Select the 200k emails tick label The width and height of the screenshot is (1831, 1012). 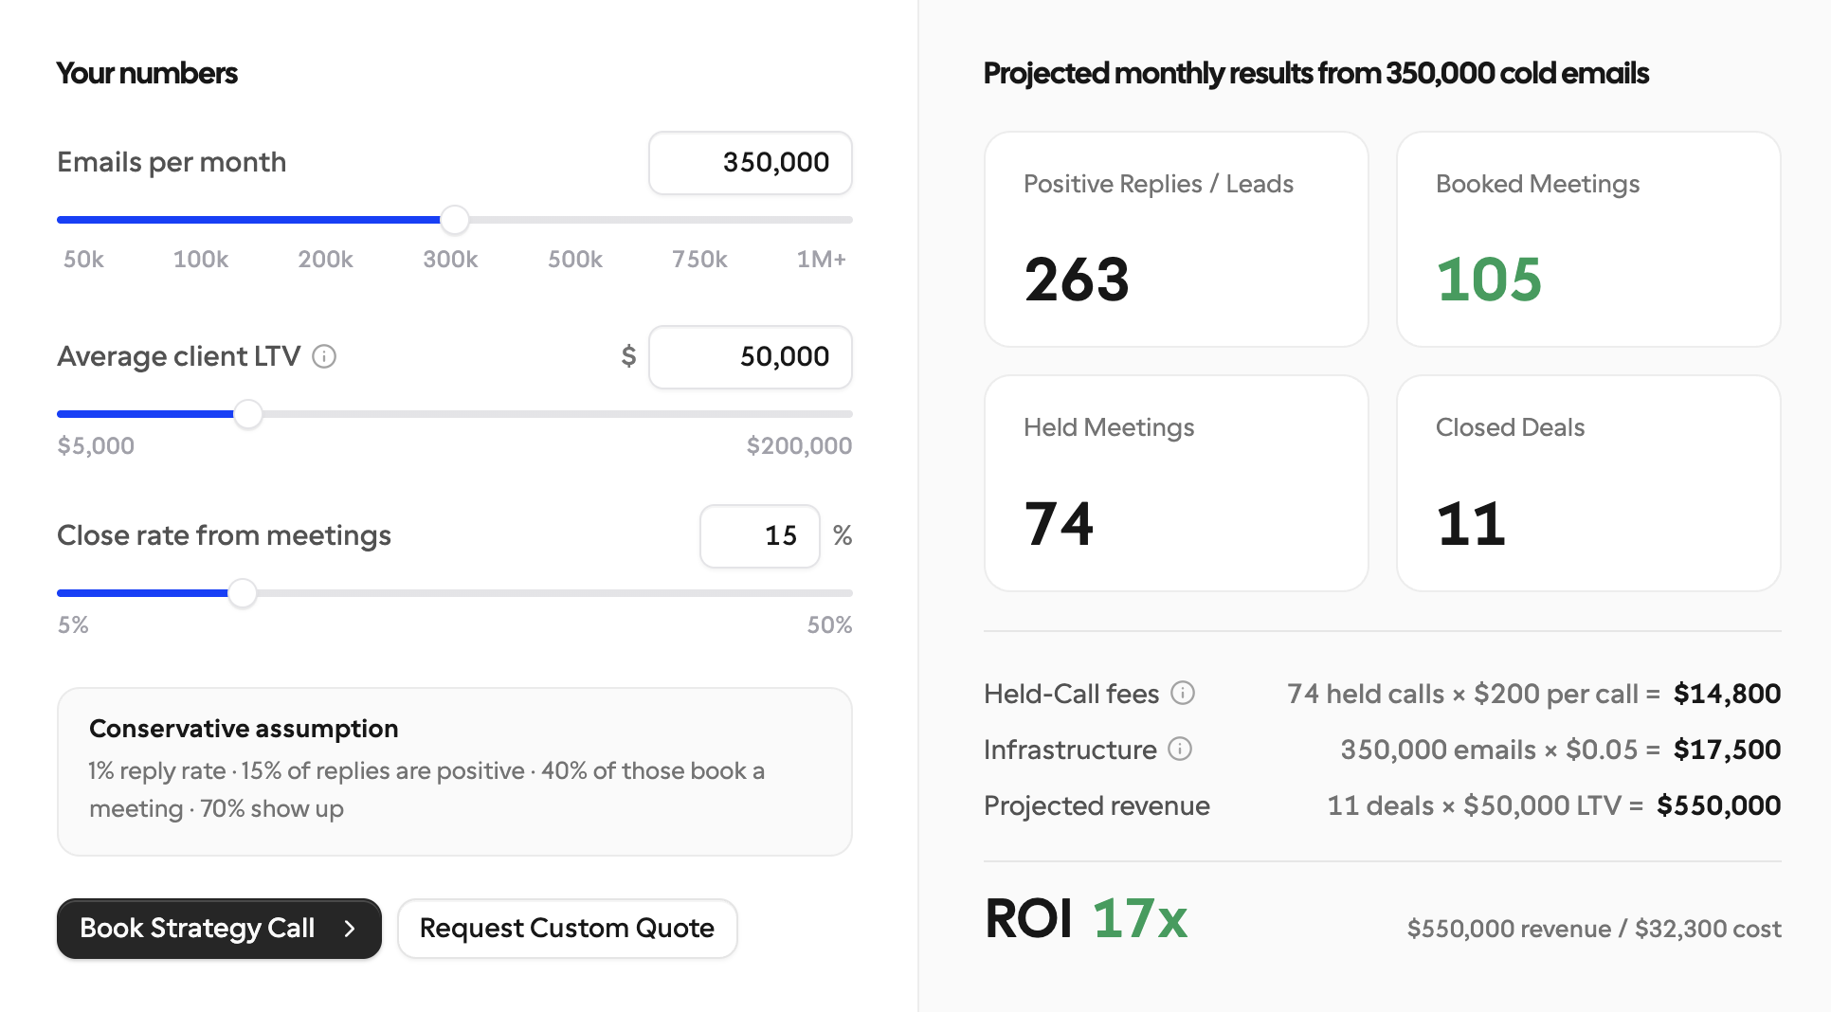pyautogui.click(x=325, y=259)
